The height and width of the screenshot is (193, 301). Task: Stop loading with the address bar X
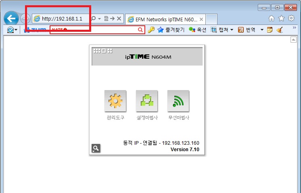tap(119, 18)
